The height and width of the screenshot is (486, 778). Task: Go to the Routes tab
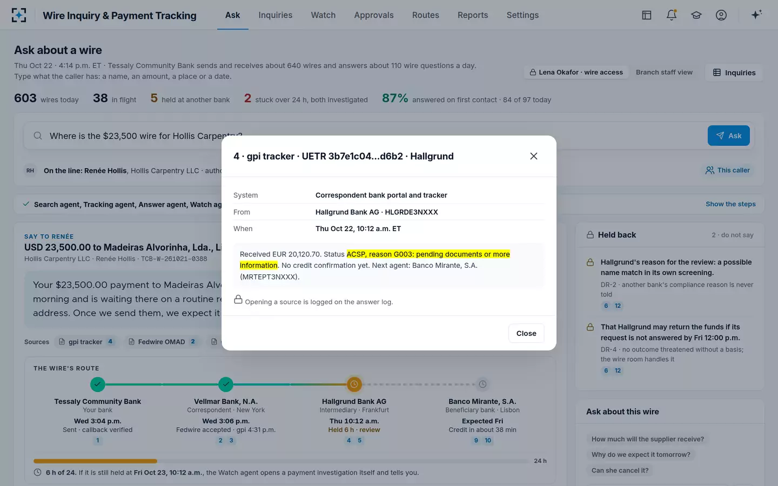426,15
